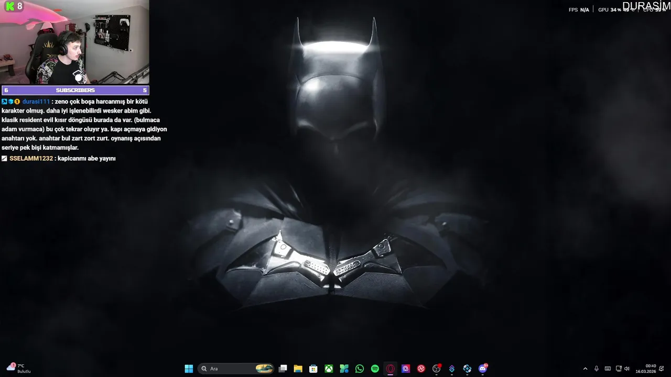Expand hidden system tray icons
The image size is (671, 377).
585,369
